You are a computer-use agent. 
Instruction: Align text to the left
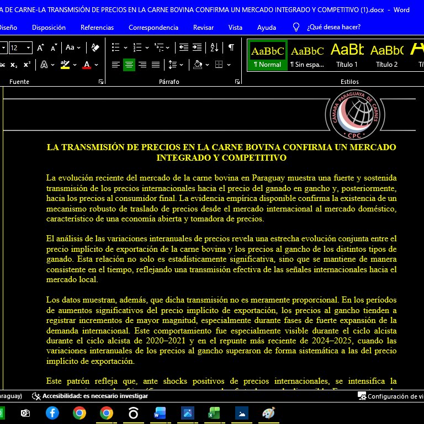(x=116, y=65)
